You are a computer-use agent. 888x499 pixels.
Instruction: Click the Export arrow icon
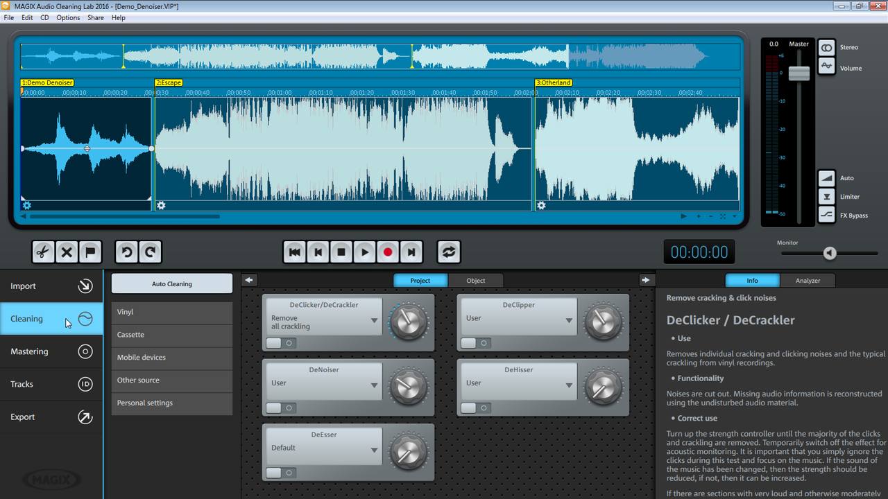pyautogui.click(x=85, y=417)
